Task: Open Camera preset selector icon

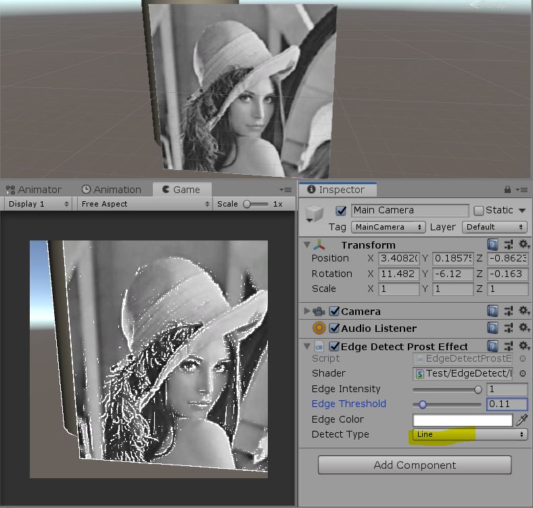Action: pos(509,311)
